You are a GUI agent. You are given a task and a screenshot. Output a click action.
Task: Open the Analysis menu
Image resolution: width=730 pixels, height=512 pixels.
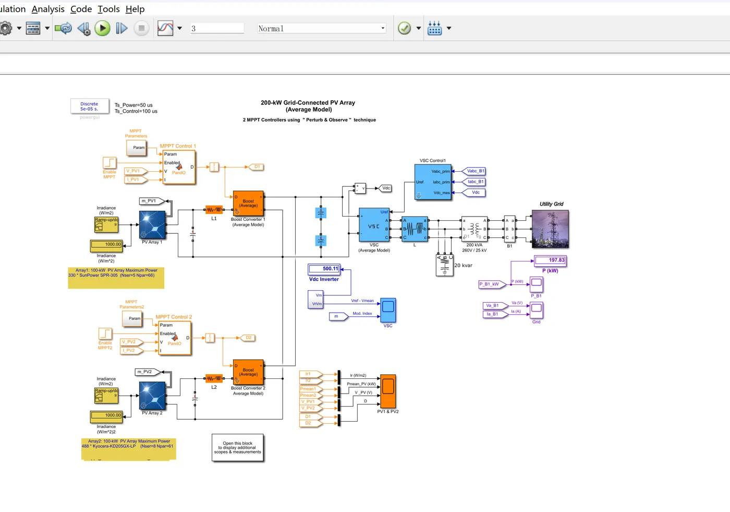tap(48, 9)
